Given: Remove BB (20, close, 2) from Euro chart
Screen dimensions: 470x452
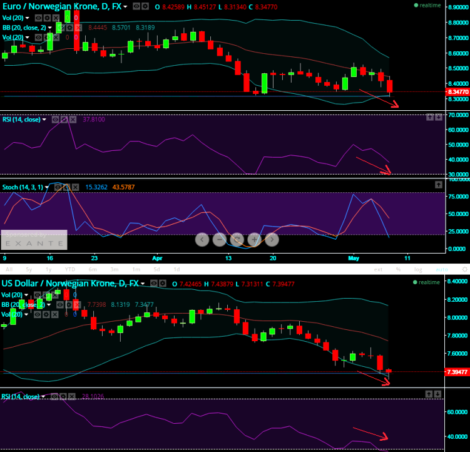Looking at the screenshot, I should (x=78, y=28).
